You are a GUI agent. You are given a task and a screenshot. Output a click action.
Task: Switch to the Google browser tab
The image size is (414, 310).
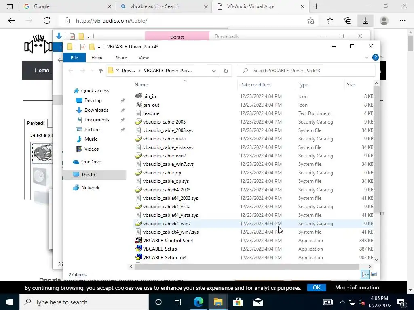pyautogui.click(x=68, y=6)
